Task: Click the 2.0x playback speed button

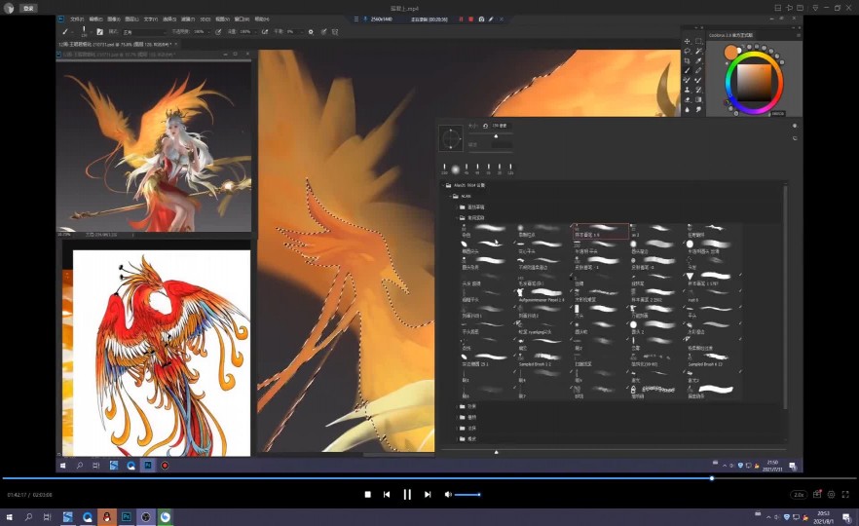Action: click(799, 494)
